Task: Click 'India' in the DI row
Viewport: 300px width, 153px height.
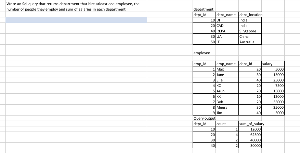Action: (x=250, y=20)
